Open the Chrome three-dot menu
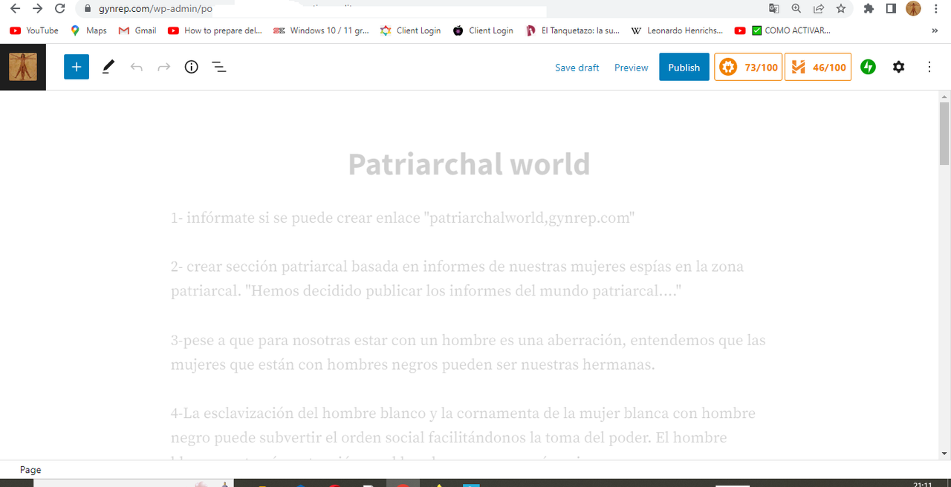 tap(935, 9)
